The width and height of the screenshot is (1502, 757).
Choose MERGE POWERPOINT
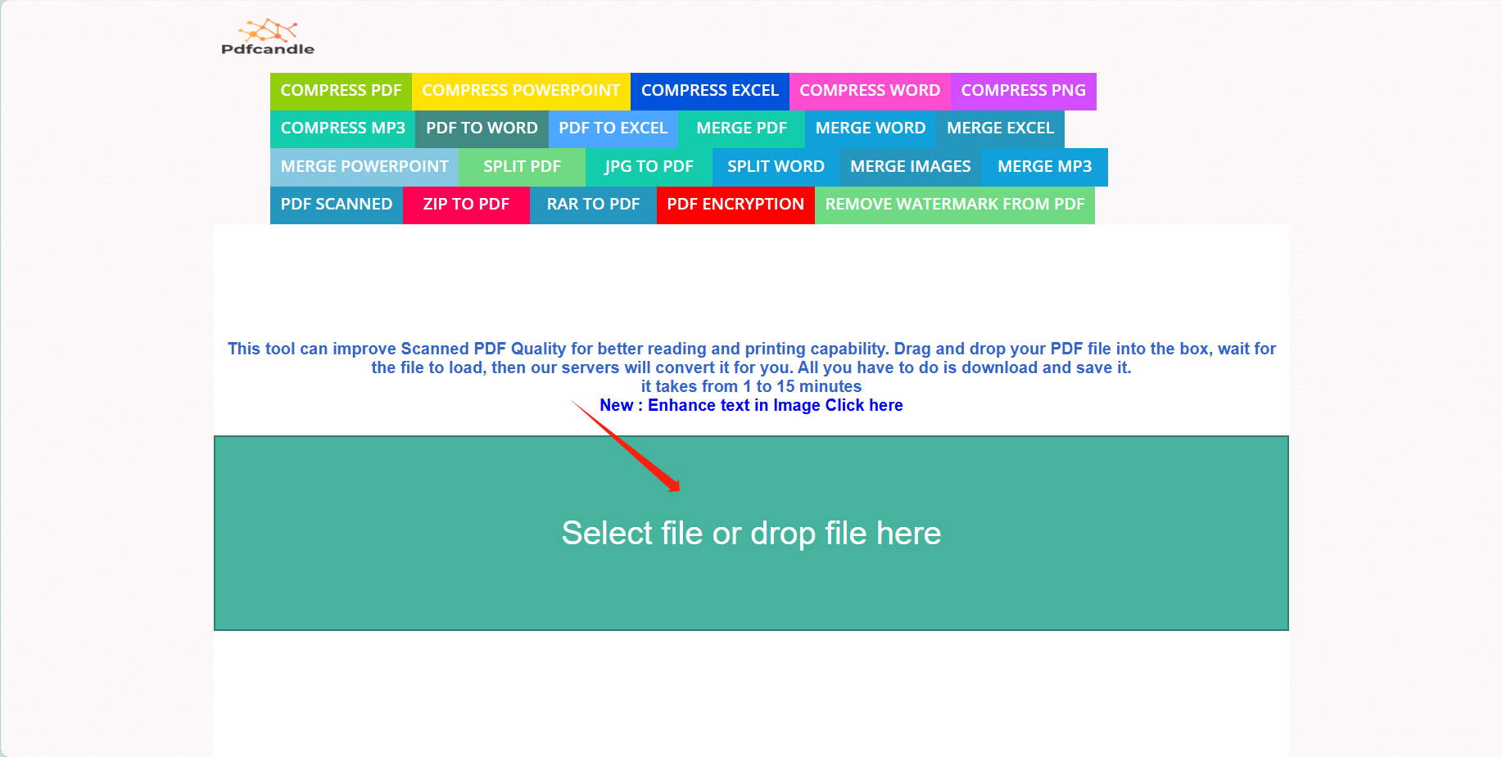[x=364, y=166]
